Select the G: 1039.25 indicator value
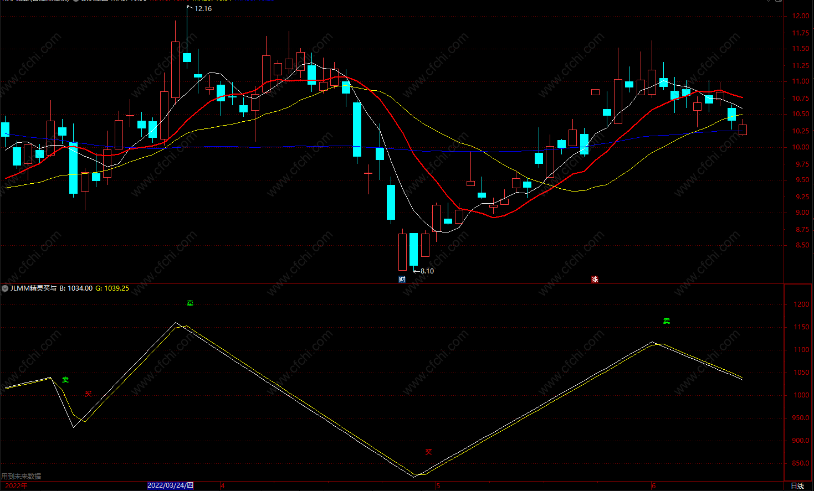814x491 pixels. click(112, 288)
